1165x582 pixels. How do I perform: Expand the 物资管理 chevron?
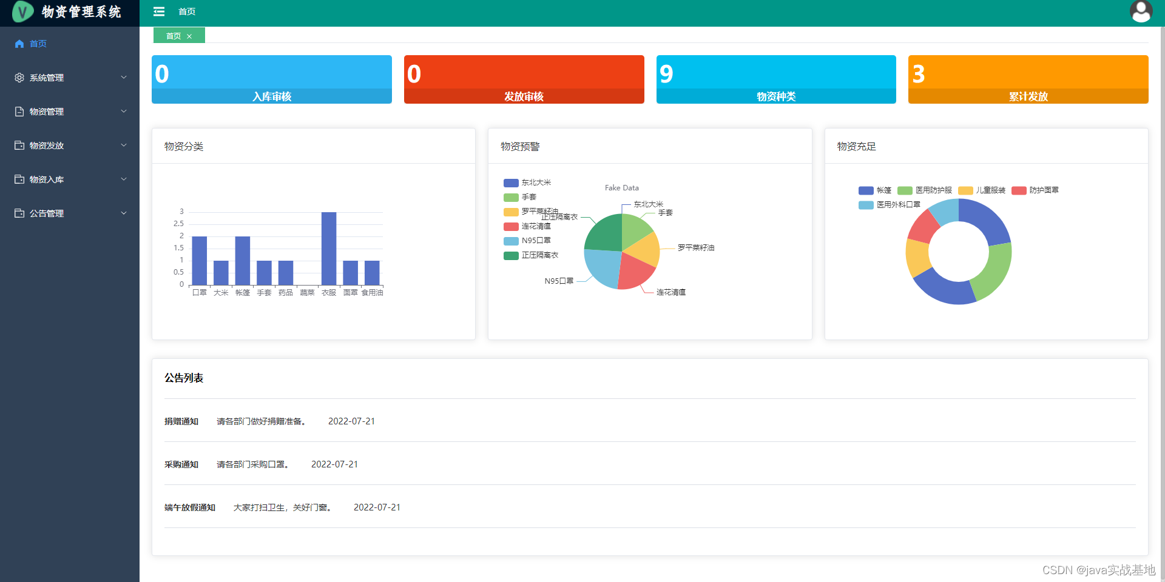coord(124,112)
